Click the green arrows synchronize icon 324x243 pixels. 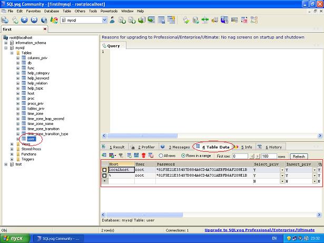[205, 20]
